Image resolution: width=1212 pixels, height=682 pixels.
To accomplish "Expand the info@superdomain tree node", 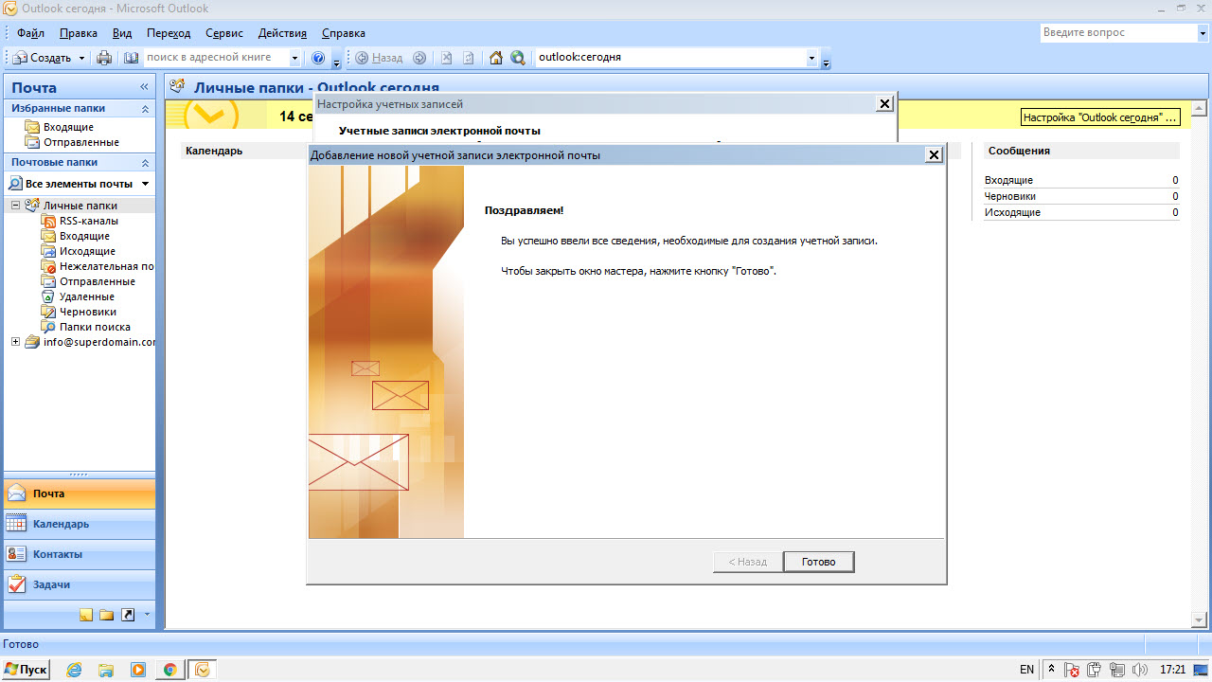I will [16, 342].
